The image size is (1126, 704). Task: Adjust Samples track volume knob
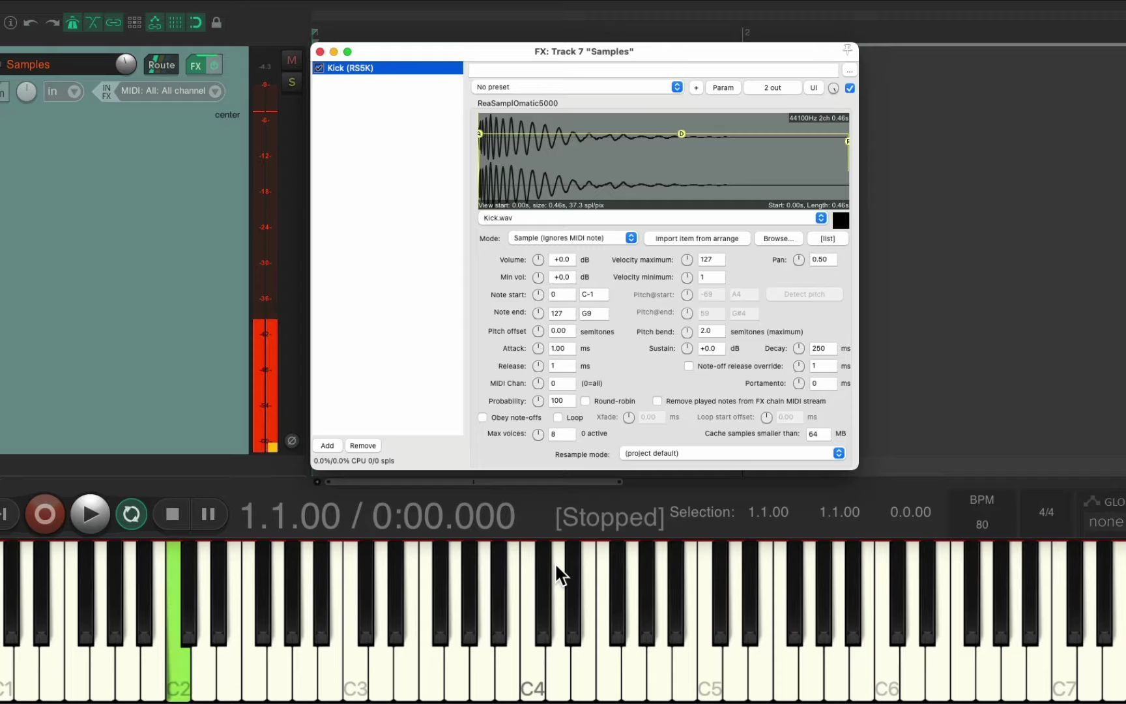(126, 64)
